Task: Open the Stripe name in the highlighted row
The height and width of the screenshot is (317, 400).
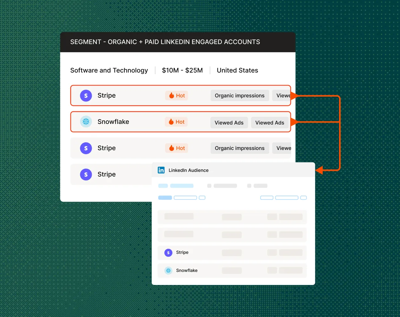Action: coord(107,95)
